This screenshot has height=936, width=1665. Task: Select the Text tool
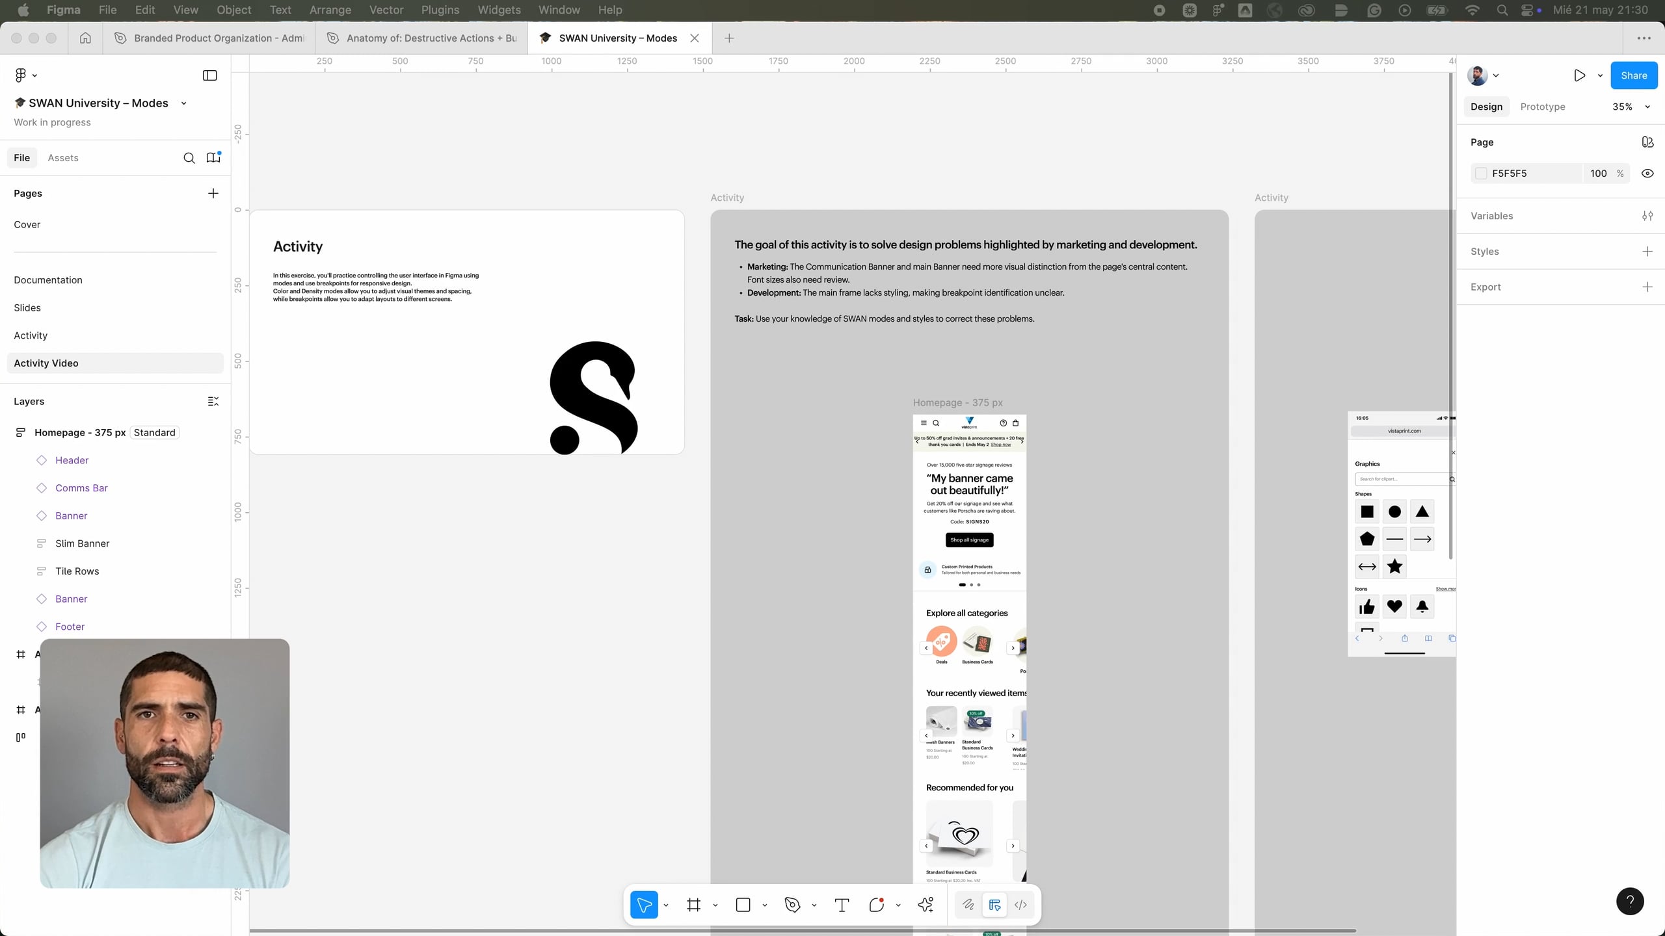[842, 905]
